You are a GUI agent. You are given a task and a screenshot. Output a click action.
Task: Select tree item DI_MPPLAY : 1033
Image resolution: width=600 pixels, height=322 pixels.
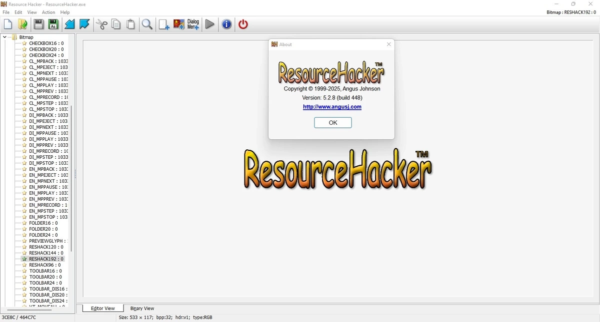point(48,139)
